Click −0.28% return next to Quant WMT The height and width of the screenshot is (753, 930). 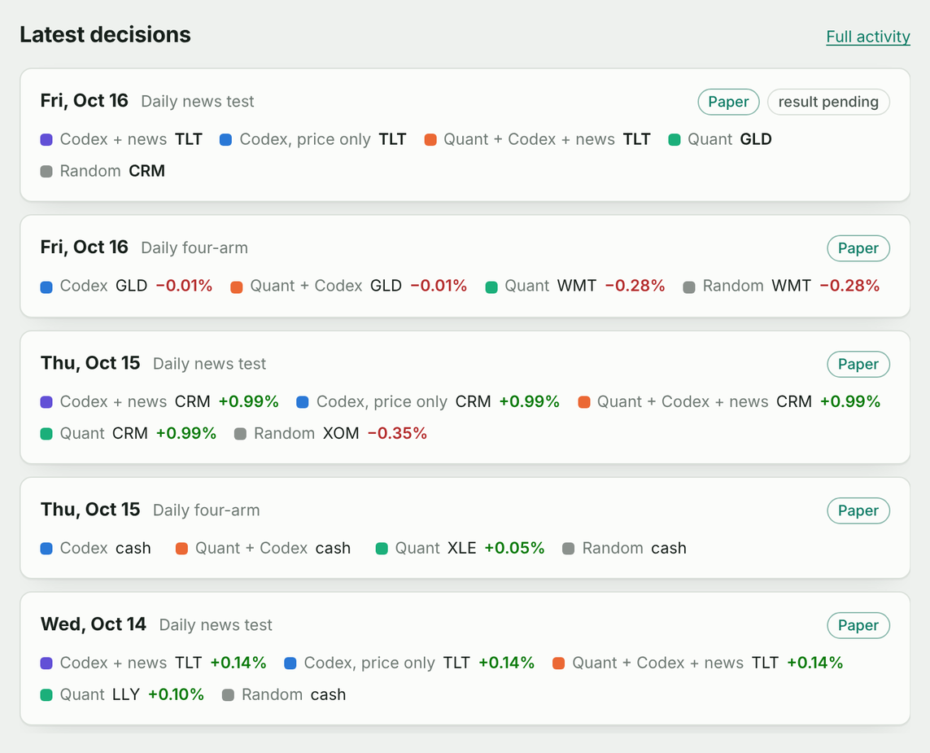point(635,286)
